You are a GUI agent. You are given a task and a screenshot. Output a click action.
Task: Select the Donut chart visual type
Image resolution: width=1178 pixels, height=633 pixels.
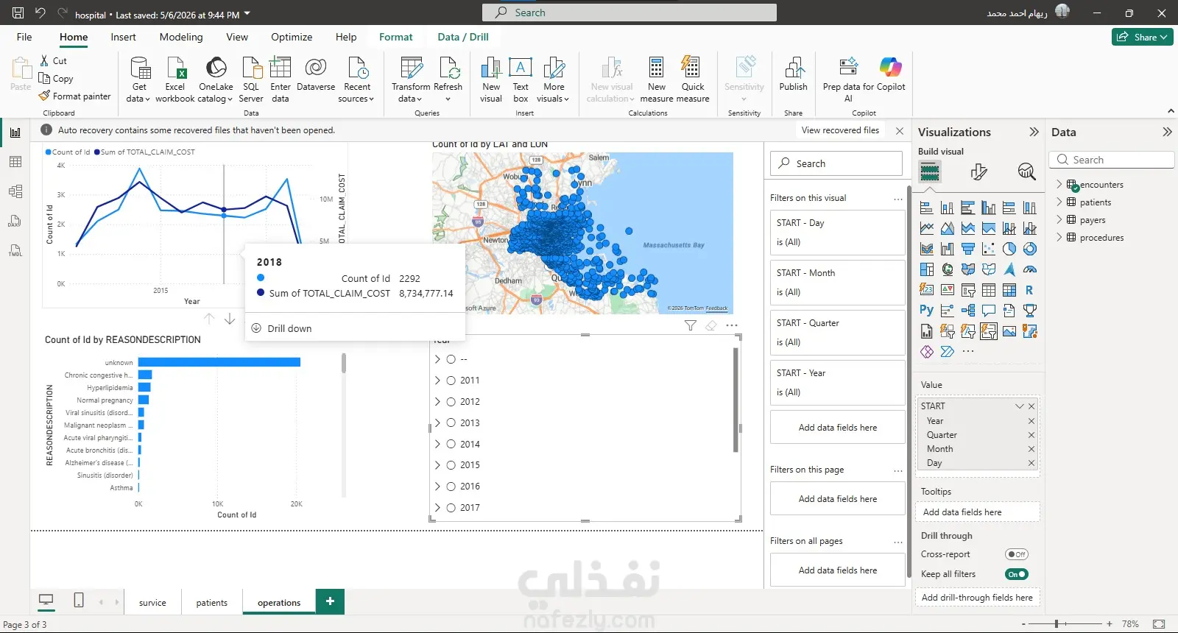[x=1030, y=249]
